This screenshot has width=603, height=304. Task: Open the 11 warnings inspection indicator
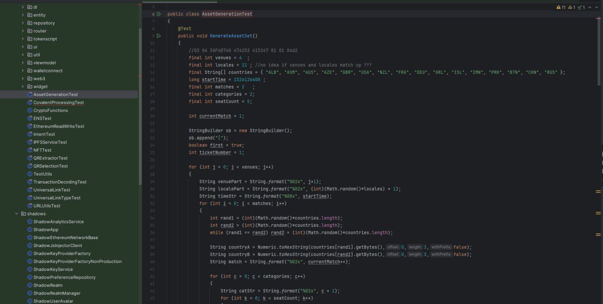[x=561, y=8]
